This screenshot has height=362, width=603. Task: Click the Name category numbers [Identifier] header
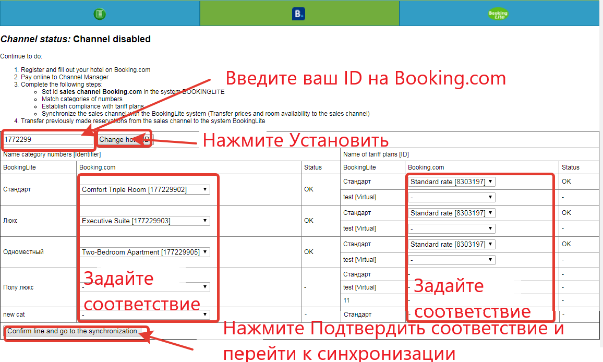click(x=52, y=154)
